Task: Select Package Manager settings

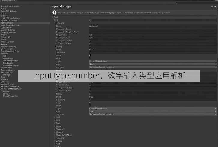Action: pos(8,32)
